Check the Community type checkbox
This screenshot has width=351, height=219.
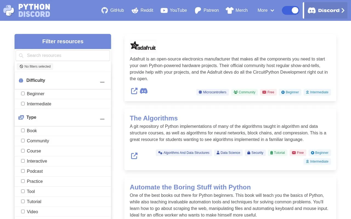pyautogui.click(x=23, y=141)
